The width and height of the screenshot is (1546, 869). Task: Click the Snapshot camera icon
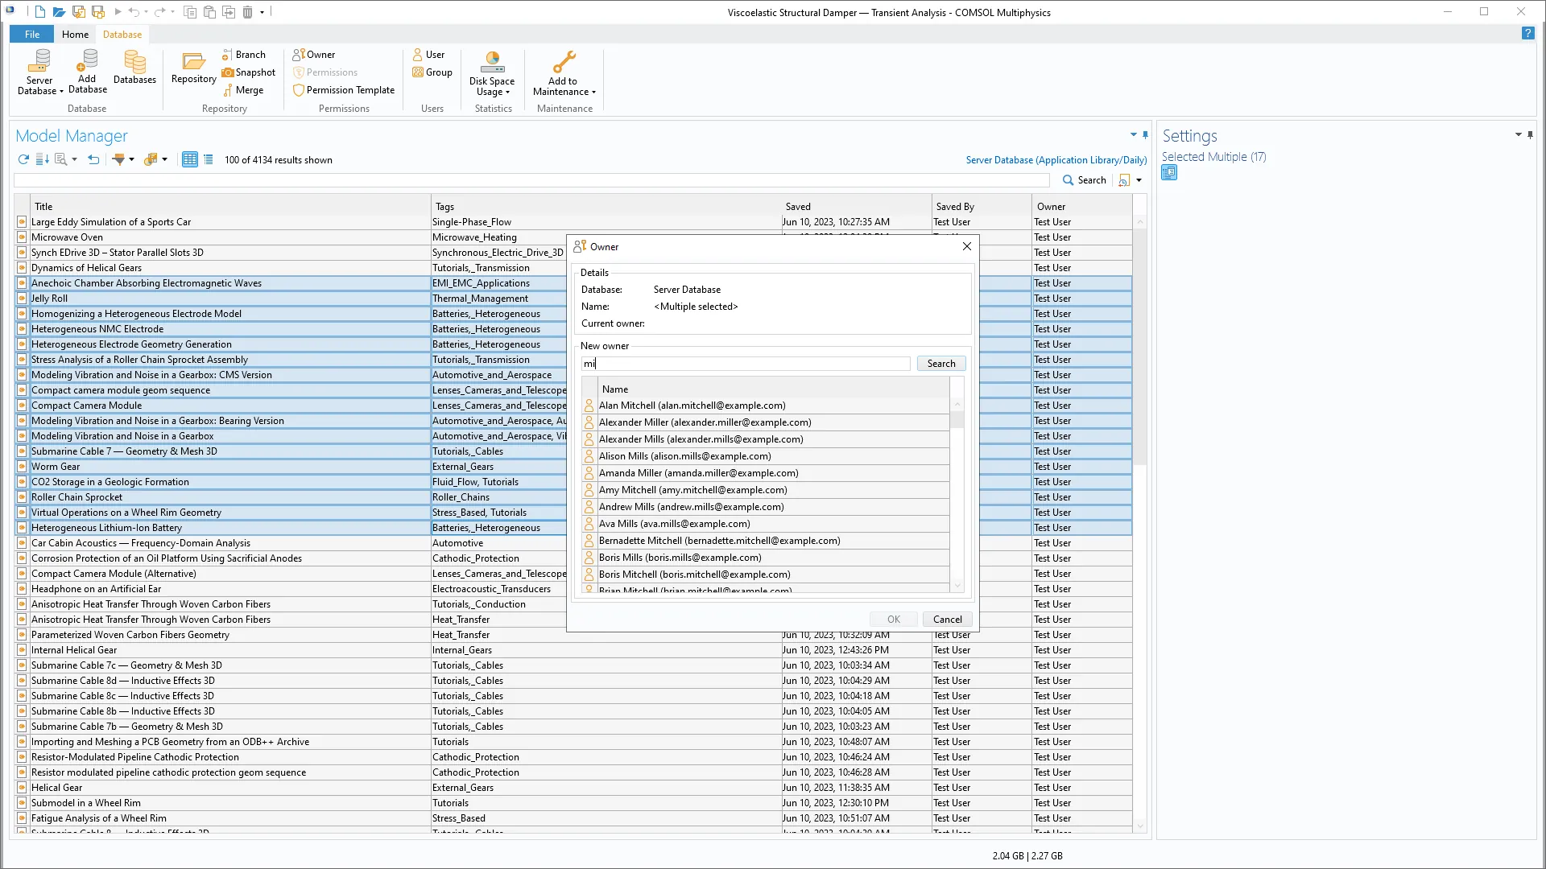(x=228, y=72)
